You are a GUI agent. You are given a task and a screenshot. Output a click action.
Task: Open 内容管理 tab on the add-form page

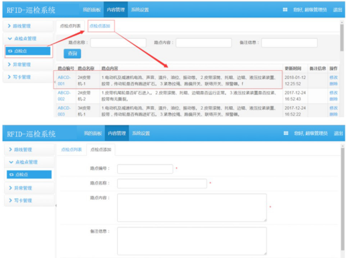point(116,133)
